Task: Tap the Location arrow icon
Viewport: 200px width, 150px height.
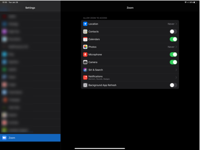Action: pyautogui.click(x=85, y=24)
